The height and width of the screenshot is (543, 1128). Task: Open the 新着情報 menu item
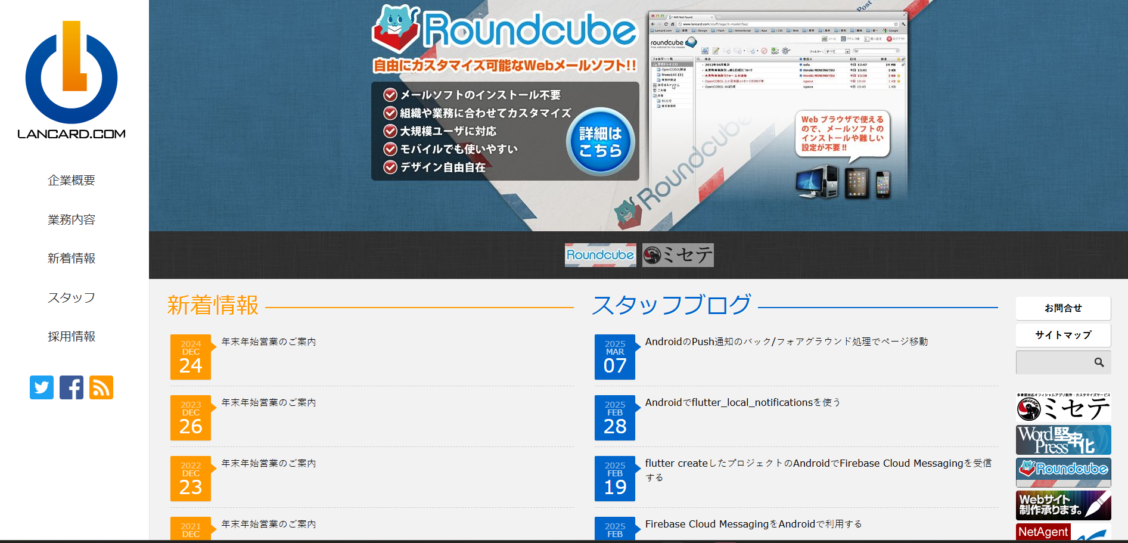72,259
